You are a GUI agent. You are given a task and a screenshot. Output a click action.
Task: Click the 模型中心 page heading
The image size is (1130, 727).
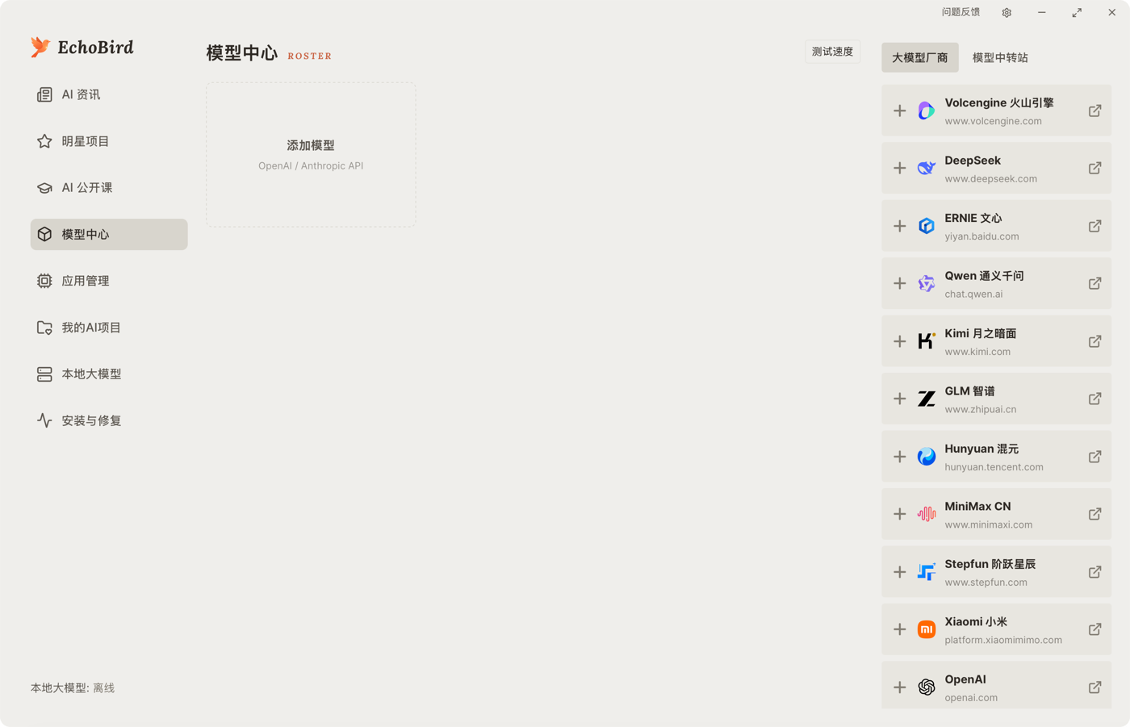(241, 53)
